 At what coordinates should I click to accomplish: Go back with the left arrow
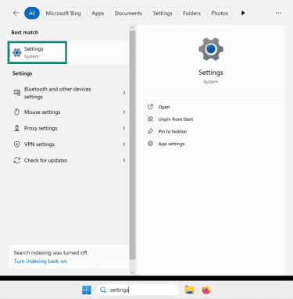coord(16,13)
